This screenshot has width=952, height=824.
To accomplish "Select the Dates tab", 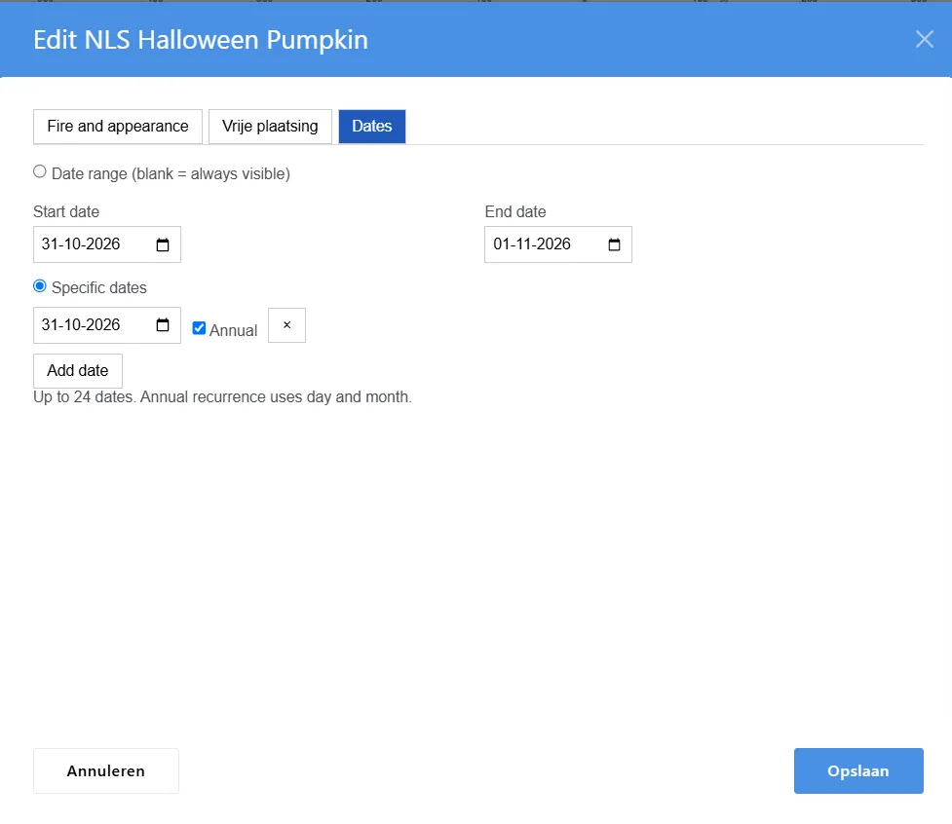I will click(372, 127).
